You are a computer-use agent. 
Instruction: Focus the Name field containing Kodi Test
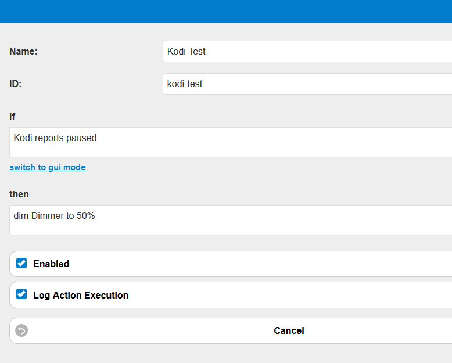coord(307,51)
